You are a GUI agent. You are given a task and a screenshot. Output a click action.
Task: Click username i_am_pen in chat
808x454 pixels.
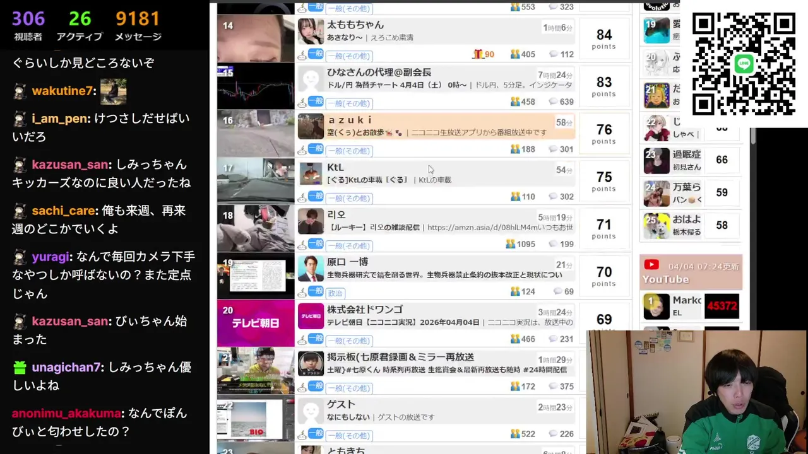click(x=61, y=119)
